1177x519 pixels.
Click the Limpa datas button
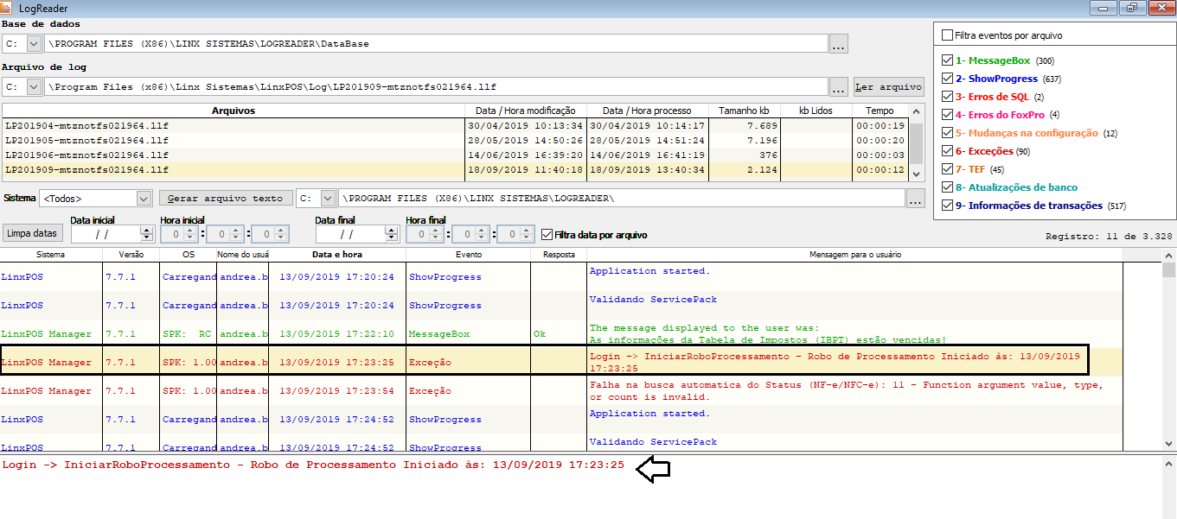point(34,233)
